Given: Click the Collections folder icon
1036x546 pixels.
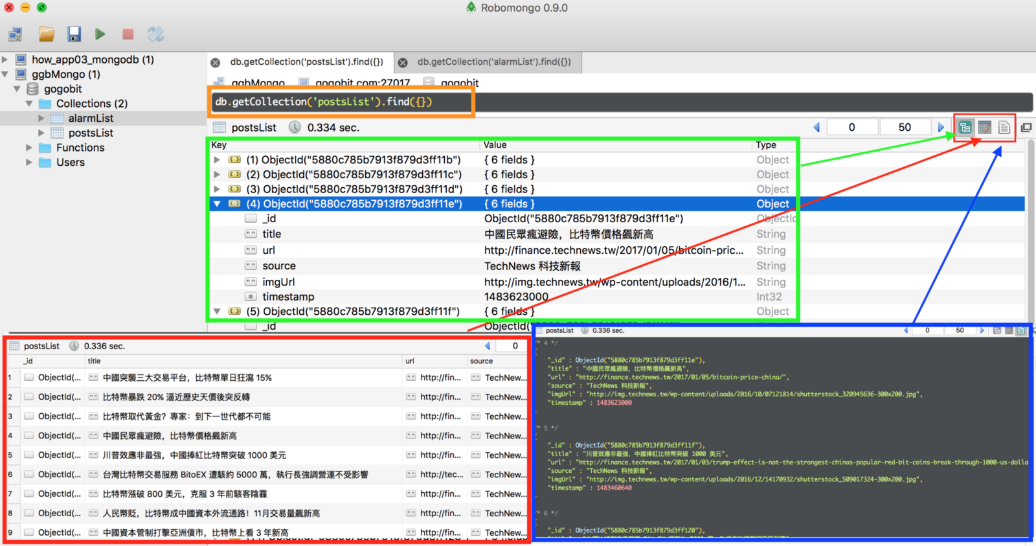Looking at the screenshot, I should (x=45, y=104).
